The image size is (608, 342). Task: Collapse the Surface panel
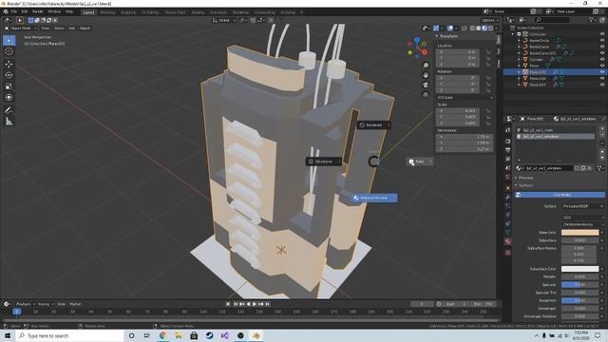coord(525,186)
